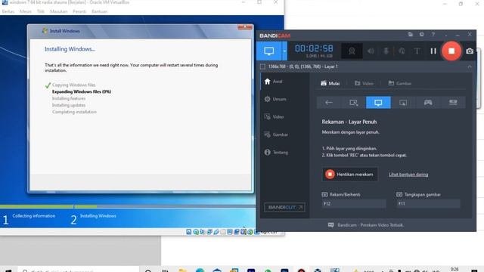Click the Installing updates step
The image size is (484, 272).
point(69,105)
